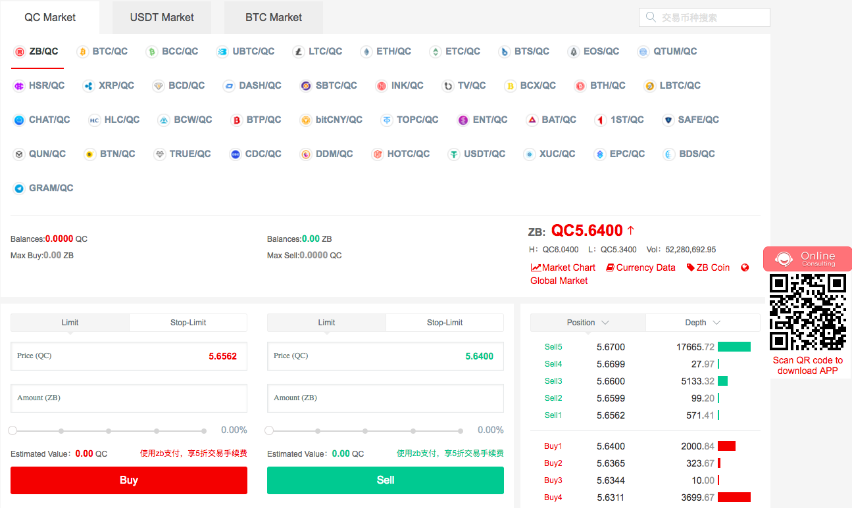852x508 pixels.
Task: Click the ETH/QC ethereum icon
Action: click(366, 51)
